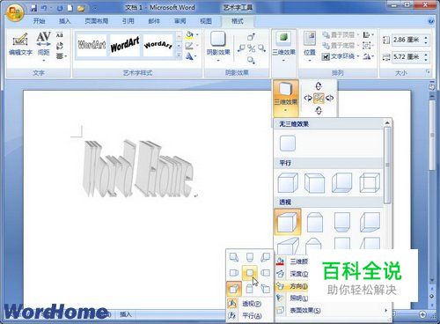Nudge shadow up
Viewport: 440px width, 324px height.
(251, 37)
